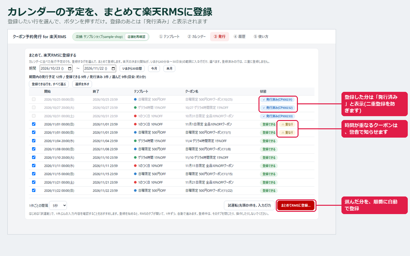Click 登録できる行を、すべて選ぶ button

[x=49, y=84]
